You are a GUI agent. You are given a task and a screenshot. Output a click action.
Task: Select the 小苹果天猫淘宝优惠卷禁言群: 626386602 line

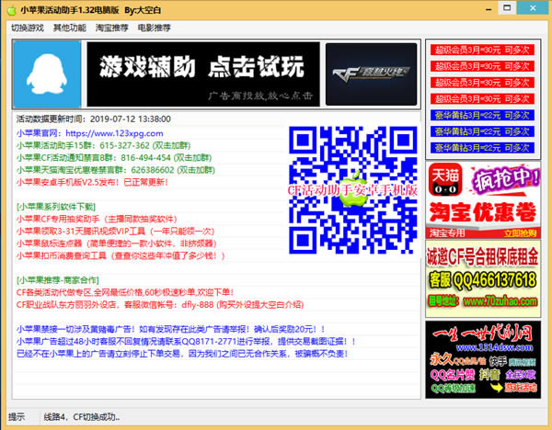coord(116,170)
